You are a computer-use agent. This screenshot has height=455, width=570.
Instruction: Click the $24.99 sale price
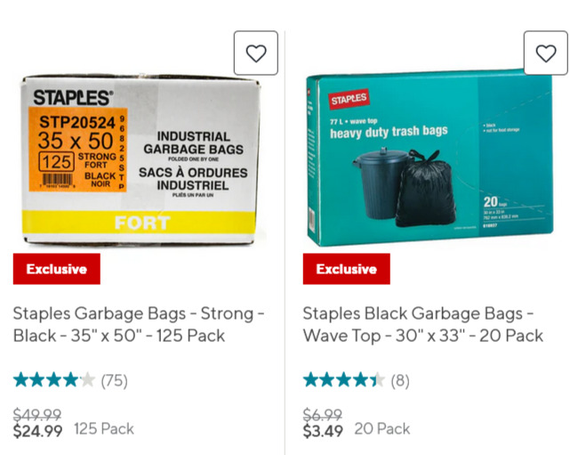point(38,431)
